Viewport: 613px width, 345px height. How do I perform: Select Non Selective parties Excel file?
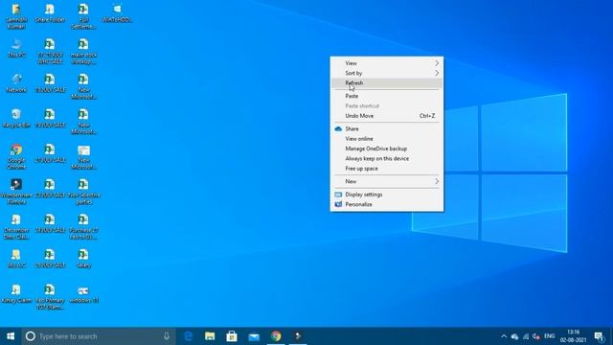83,192
